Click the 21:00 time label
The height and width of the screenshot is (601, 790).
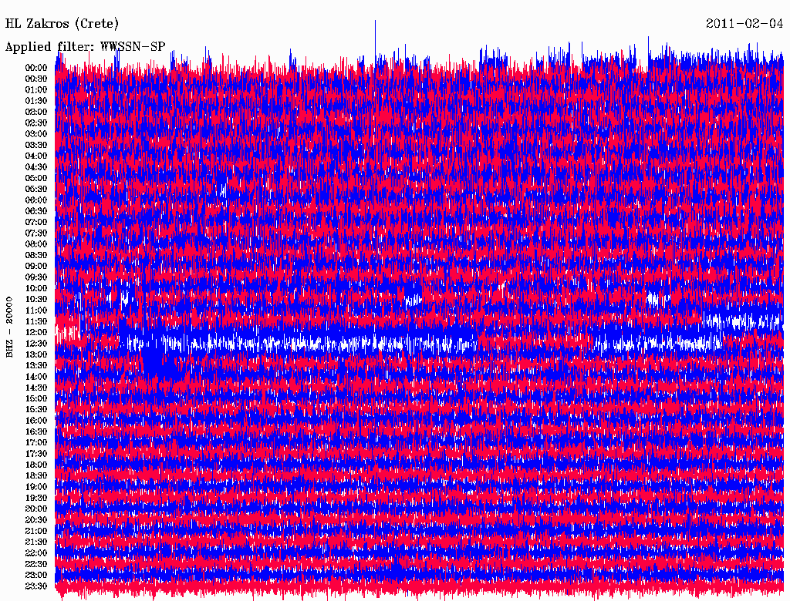(x=36, y=532)
